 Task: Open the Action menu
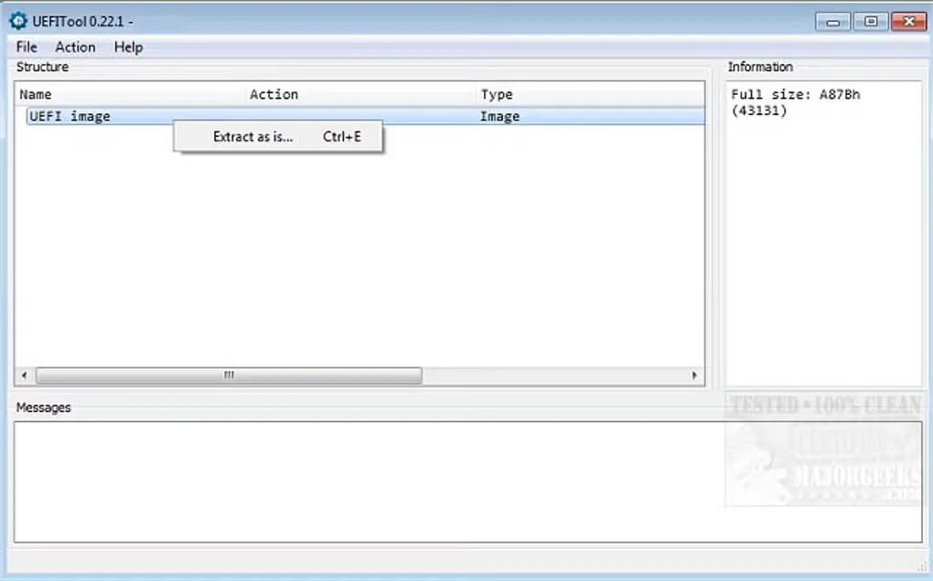(x=75, y=47)
